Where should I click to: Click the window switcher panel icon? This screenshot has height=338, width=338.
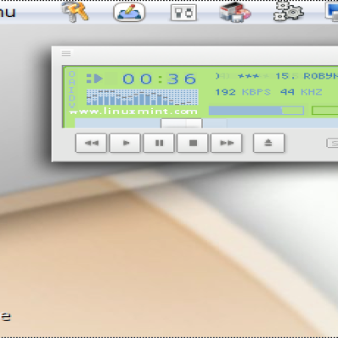[x=183, y=13]
